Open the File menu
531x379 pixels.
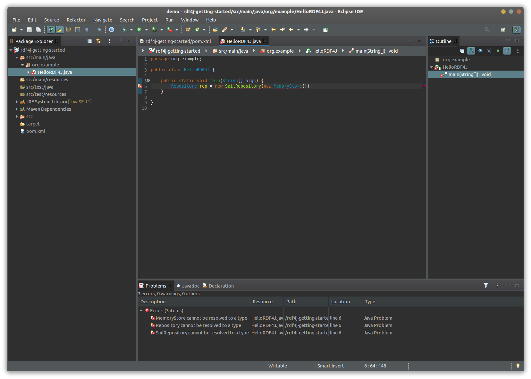16,20
